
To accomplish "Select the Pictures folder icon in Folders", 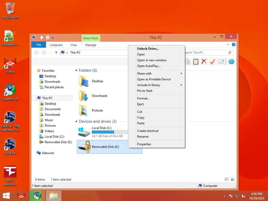I will [83, 110].
